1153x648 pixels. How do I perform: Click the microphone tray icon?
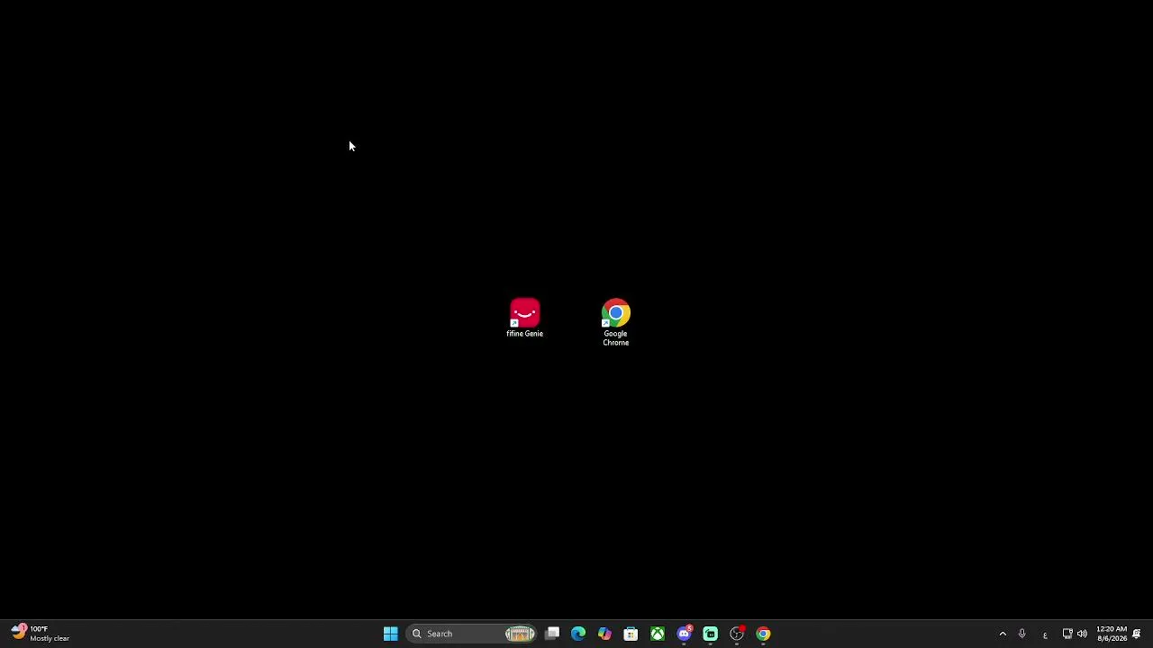(x=1021, y=634)
